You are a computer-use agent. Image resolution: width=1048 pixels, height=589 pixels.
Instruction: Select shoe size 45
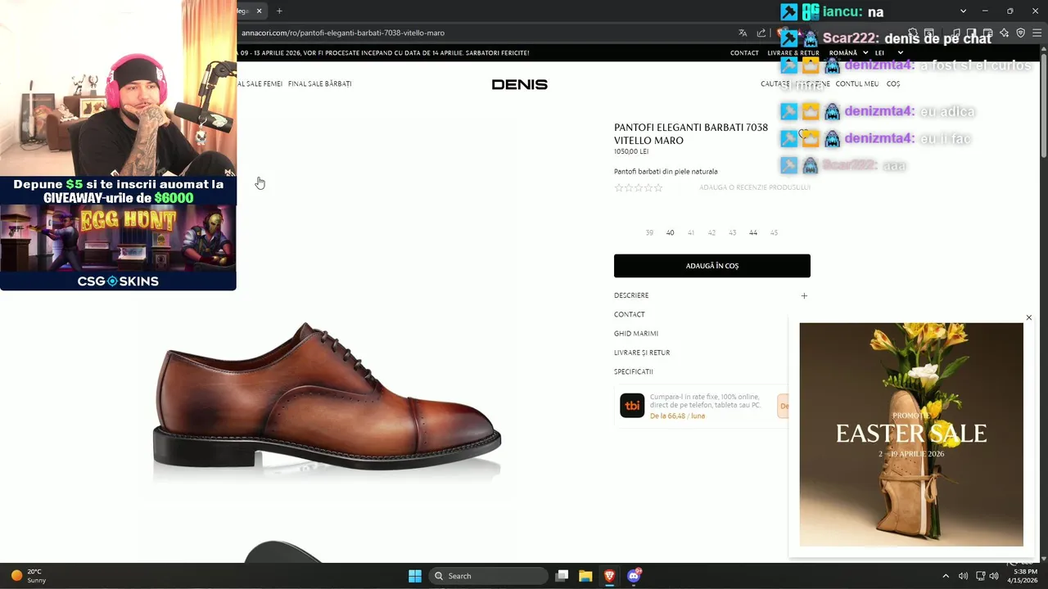tap(774, 232)
